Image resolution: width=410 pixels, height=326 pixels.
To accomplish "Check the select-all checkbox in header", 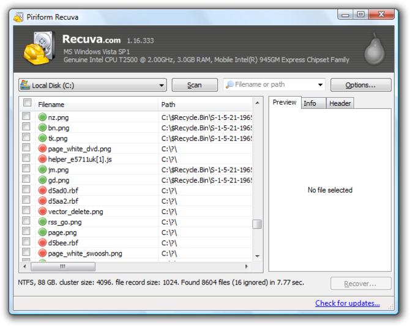I will pyautogui.click(x=26, y=103).
